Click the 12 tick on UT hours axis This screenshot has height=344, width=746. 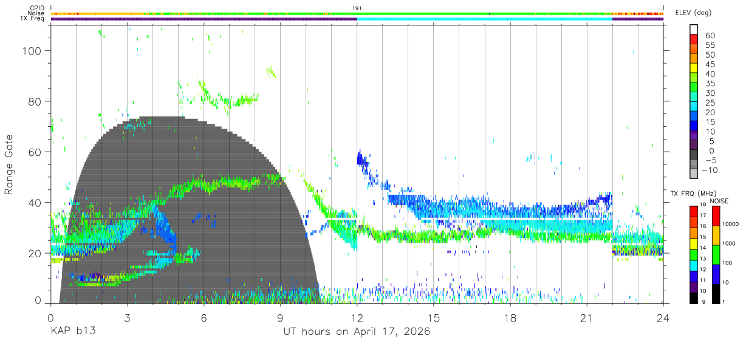[357, 318]
